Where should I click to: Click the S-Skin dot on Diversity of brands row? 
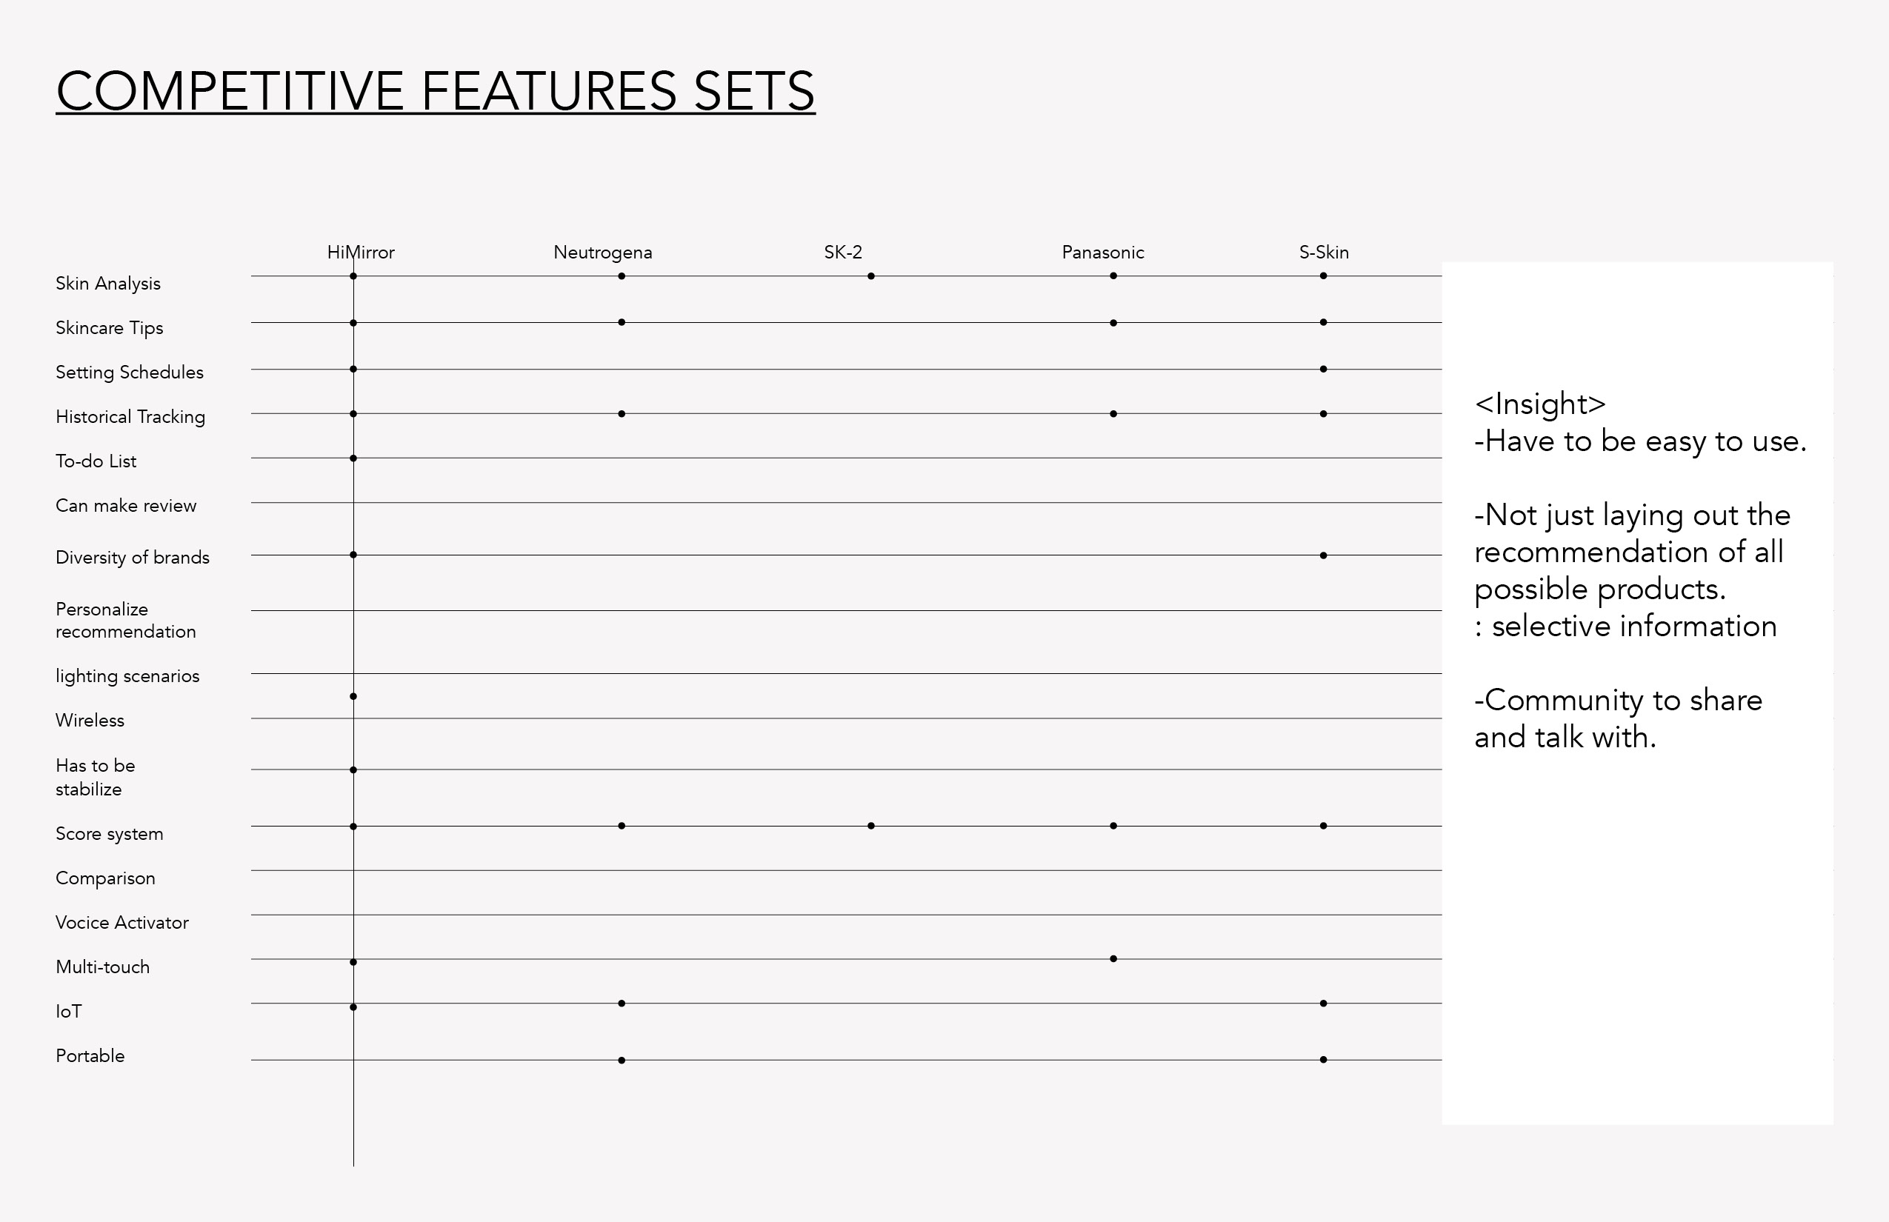point(1323,555)
